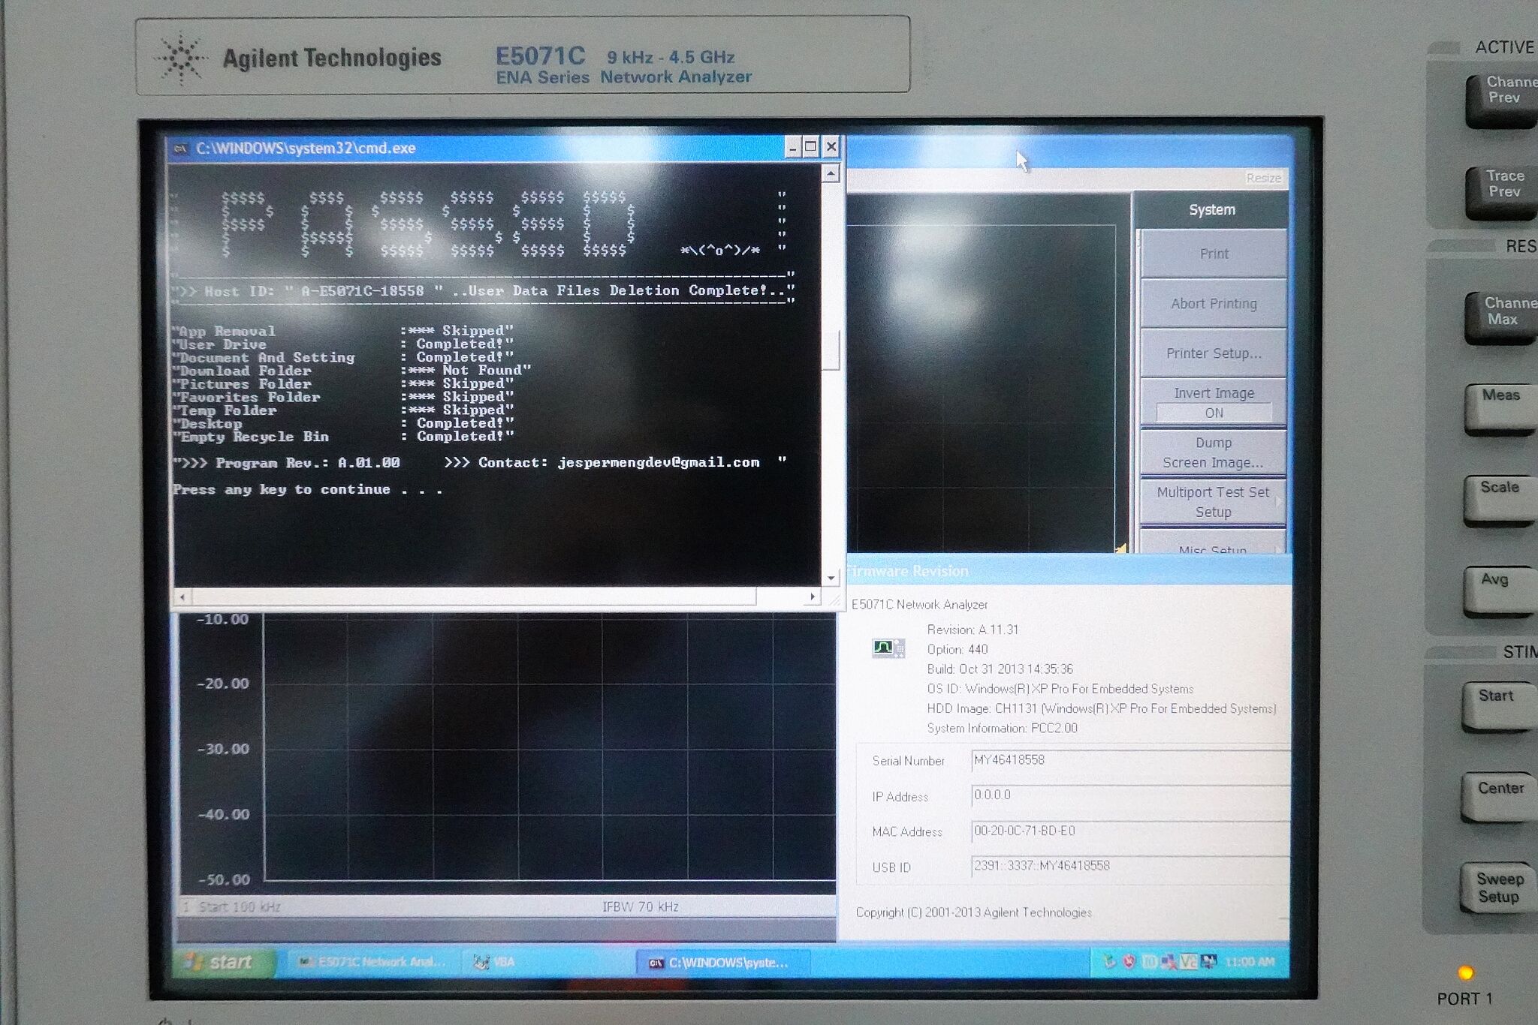Click the copyright line in the firmware dialog

click(x=973, y=912)
